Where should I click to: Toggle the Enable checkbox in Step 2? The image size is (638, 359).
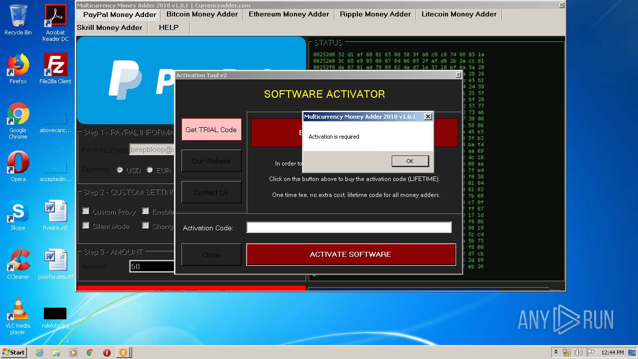(145, 211)
